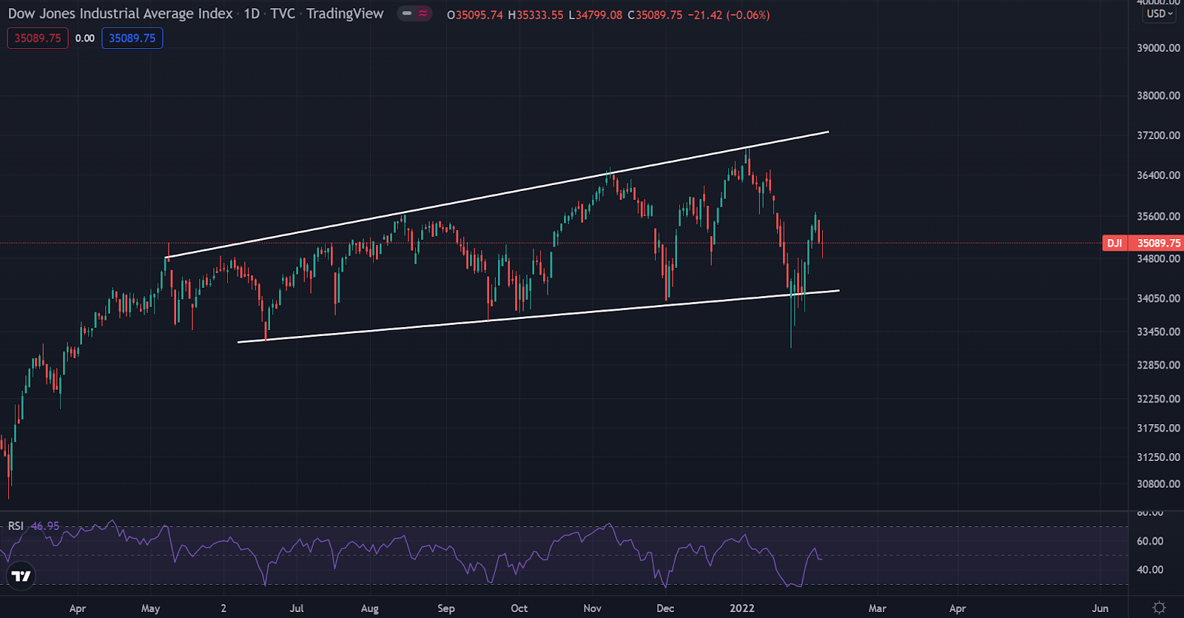Click the Apr label following Mar
The image size is (1184, 618).
958,608
